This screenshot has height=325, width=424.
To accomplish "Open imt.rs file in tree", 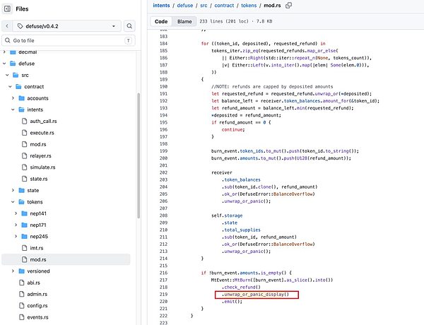I will (x=37, y=248).
